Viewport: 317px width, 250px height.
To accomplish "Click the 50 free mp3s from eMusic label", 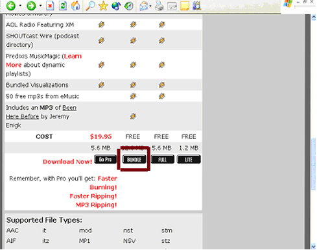I will coord(43,96).
